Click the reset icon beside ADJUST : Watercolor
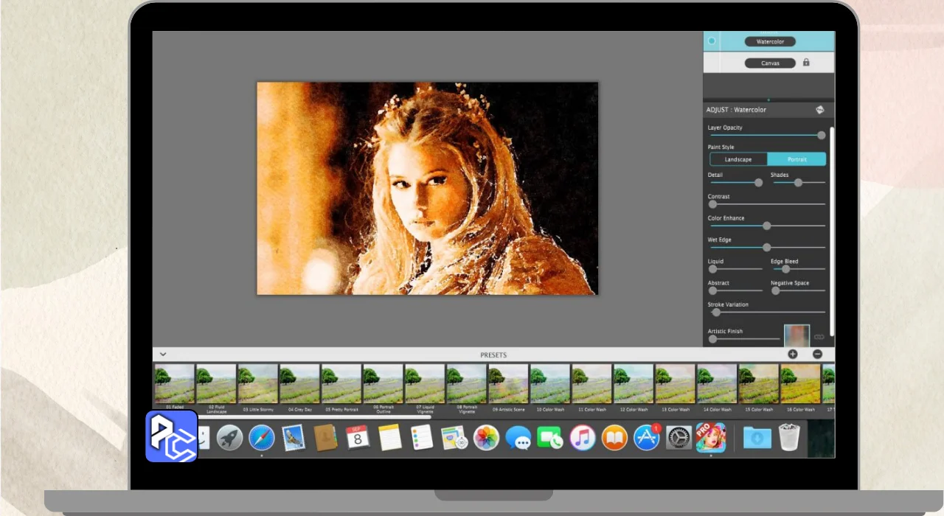Viewport: 944px width, 516px height. point(819,110)
